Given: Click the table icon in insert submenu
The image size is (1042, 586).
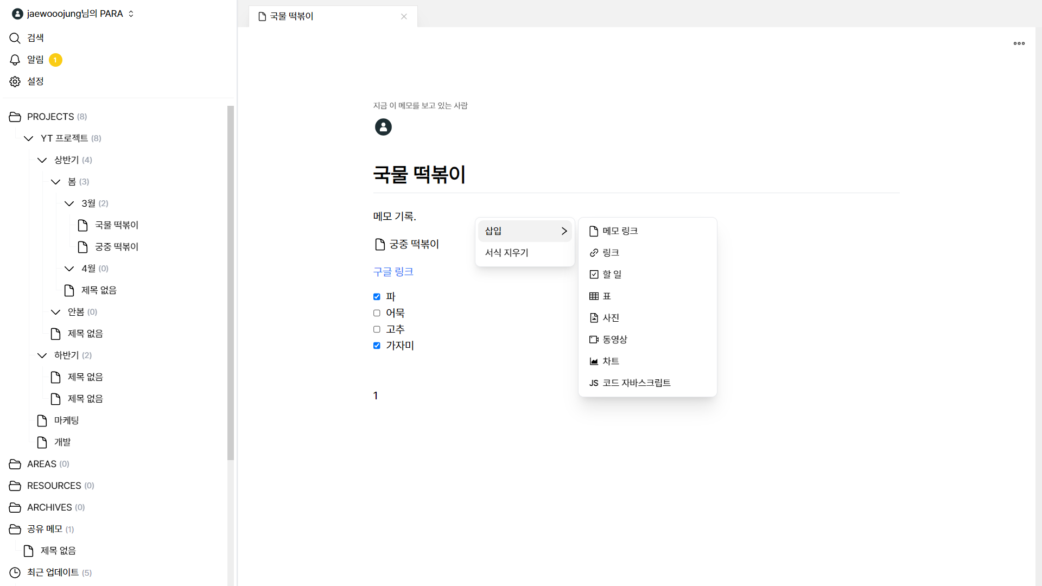Looking at the screenshot, I should pos(594,296).
